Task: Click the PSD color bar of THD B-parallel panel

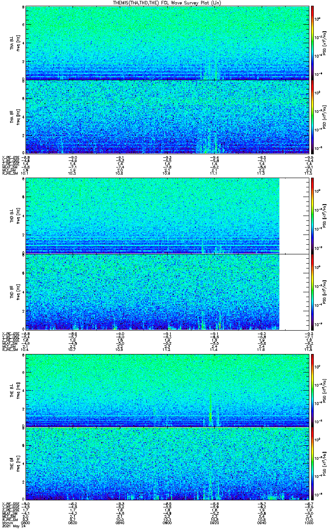Action: point(312,291)
